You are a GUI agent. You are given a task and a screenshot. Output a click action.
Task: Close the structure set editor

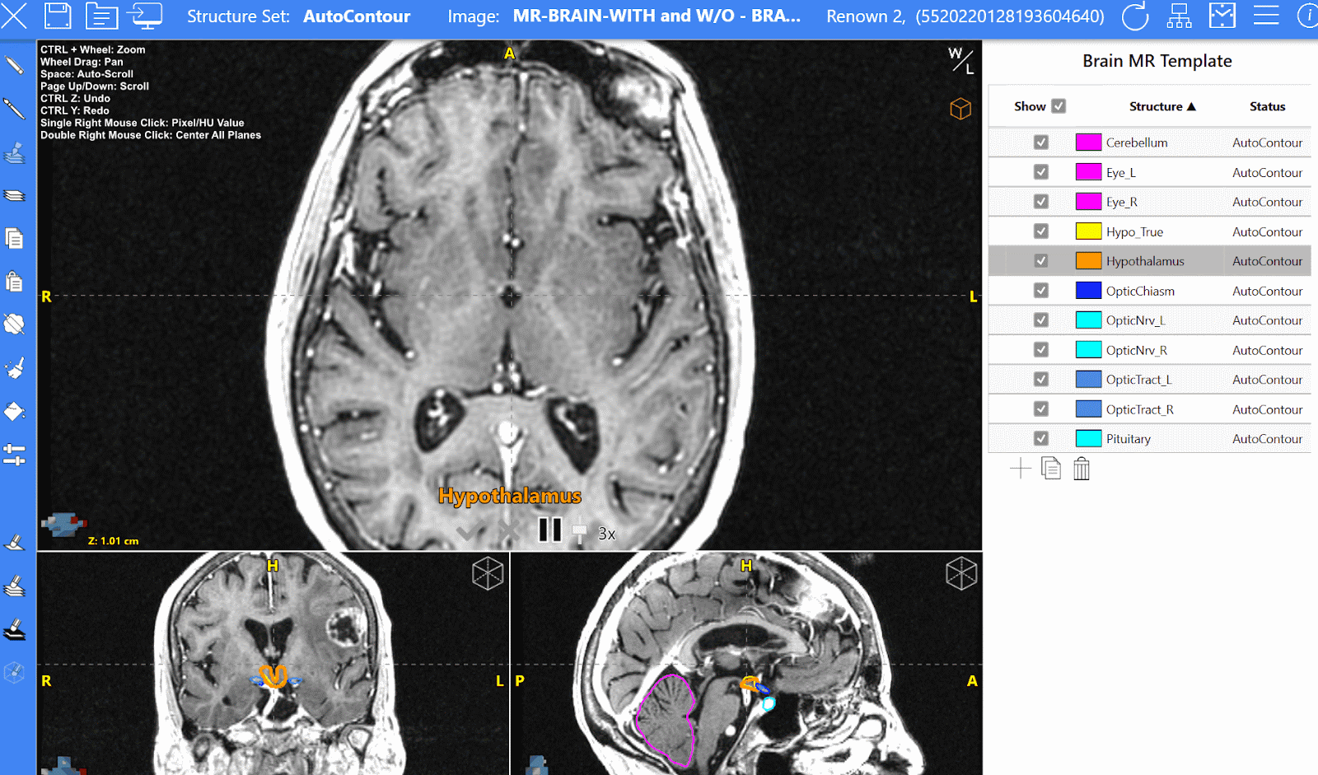pyautogui.click(x=14, y=16)
